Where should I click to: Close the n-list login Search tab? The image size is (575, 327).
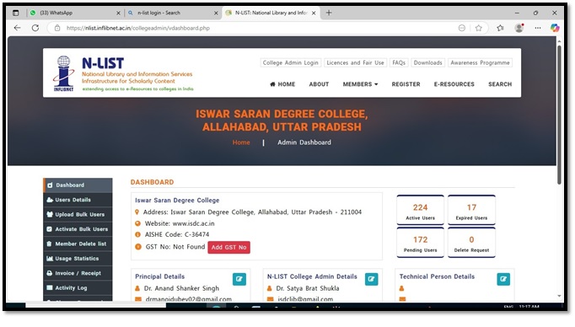click(216, 13)
